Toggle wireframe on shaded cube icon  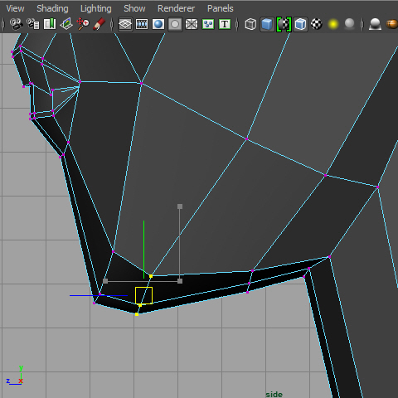(300, 24)
